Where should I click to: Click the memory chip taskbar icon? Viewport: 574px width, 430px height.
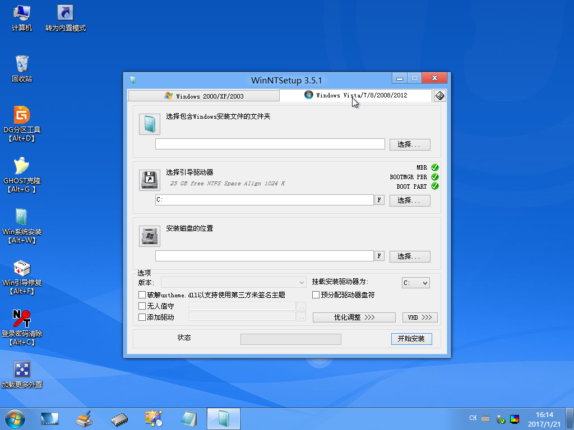119,419
